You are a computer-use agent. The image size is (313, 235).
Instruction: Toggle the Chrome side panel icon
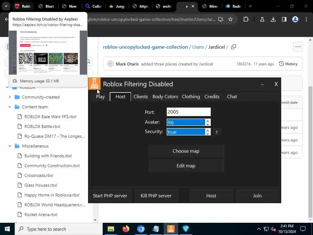tap(284, 19)
